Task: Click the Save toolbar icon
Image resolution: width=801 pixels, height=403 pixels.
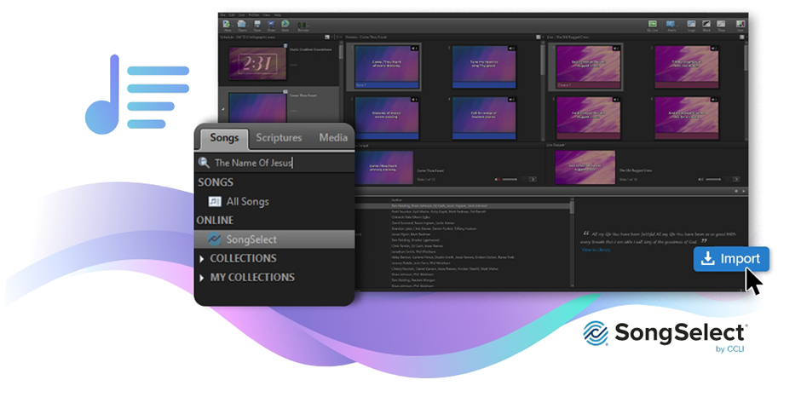Action: [257, 24]
